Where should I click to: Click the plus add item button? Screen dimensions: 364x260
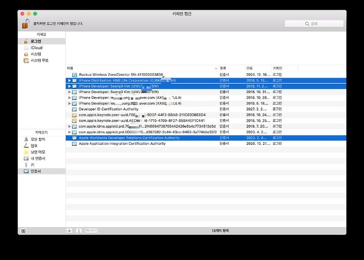click(69, 231)
